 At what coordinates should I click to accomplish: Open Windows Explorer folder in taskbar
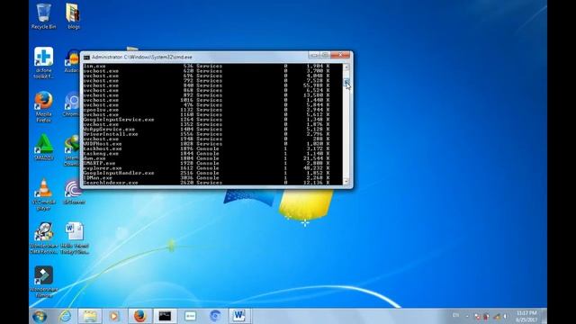tap(90, 316)
